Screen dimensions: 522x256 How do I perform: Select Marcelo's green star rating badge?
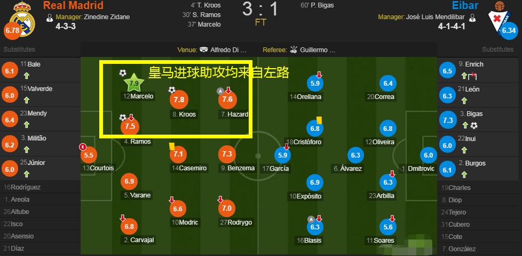tap(134, 83)
